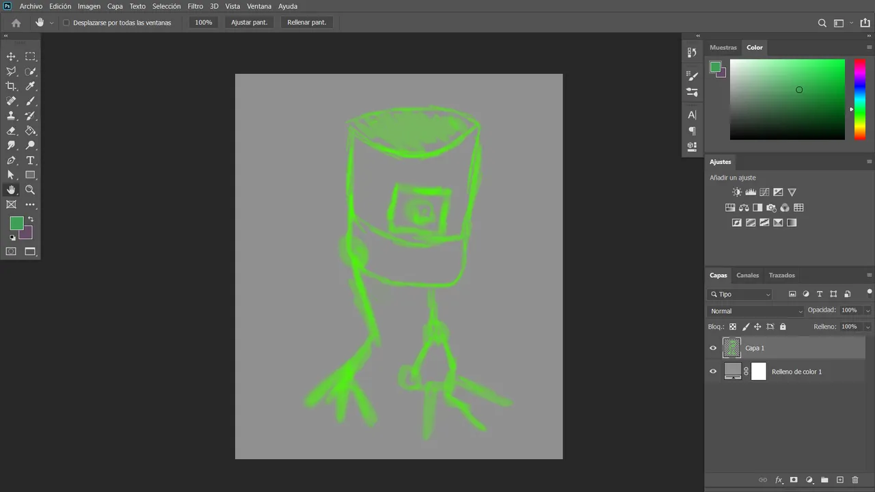Image resolution: width=875 pixels, height=492 pixels.
Task: Create a new layer with plus icon
Action: tap(840, 480)
